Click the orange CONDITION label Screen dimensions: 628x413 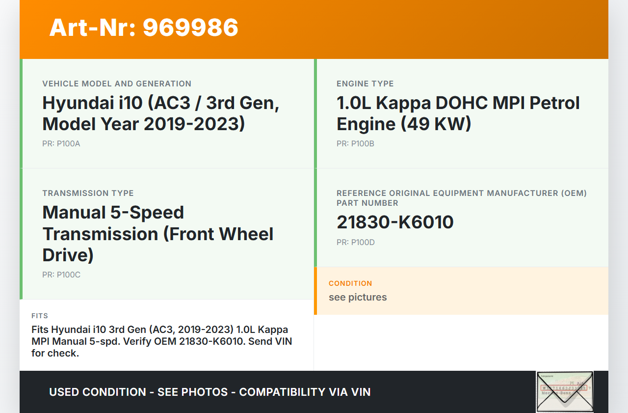click(x=350, y=283)
